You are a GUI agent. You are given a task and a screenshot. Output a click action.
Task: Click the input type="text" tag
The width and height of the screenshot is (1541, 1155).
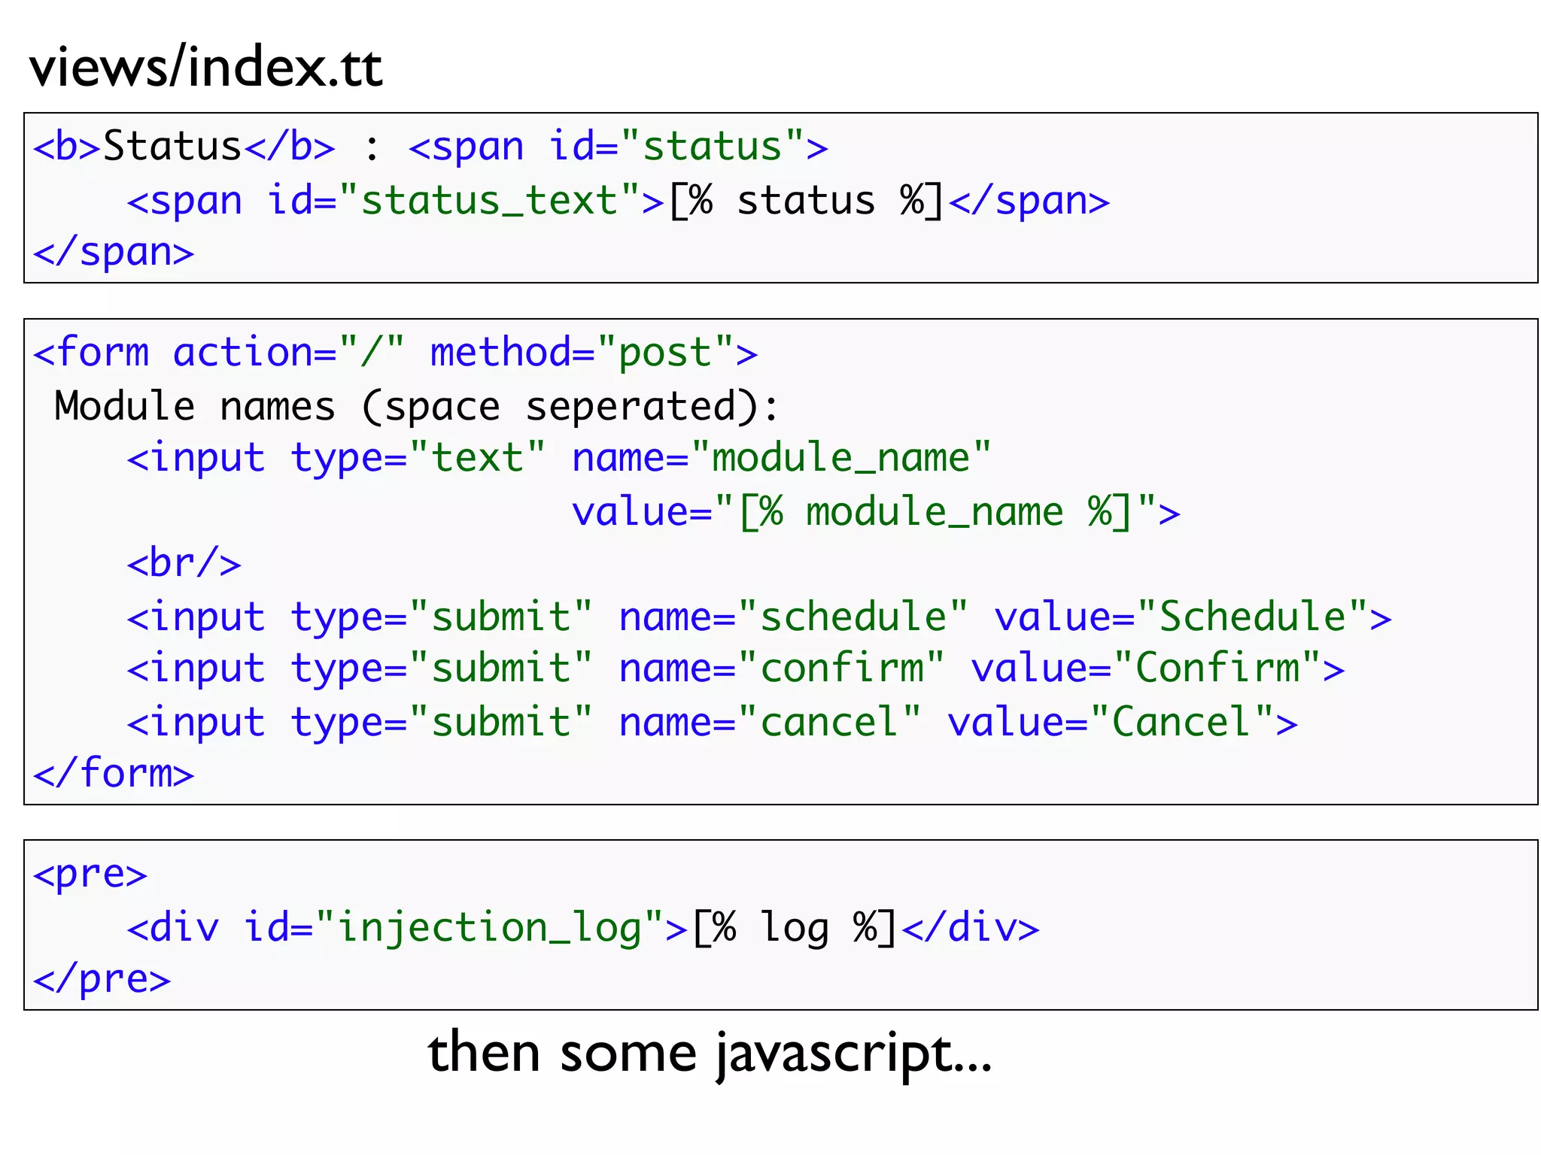coord(335,458)
